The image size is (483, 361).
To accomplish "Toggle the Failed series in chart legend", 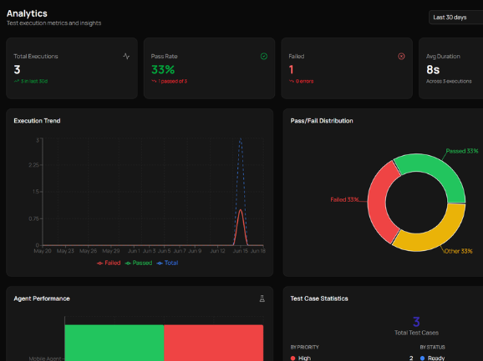I will click(x=109, y=263).
